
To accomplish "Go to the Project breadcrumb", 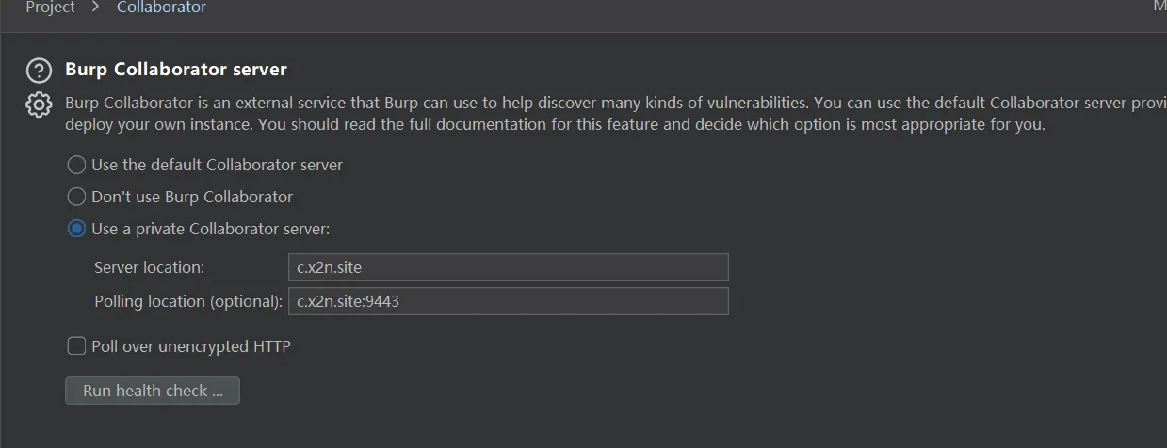I will point(50,8).
